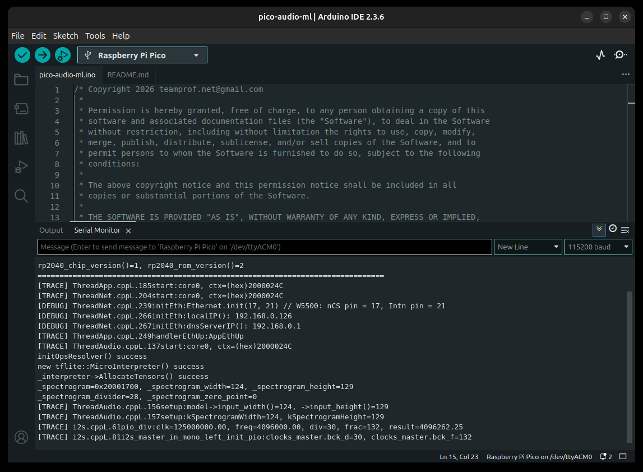
Task: Toggle autoscroll in Serial Monitor
Action: pos(599,230)
